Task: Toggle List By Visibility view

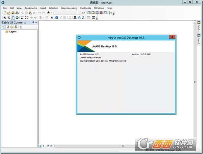Action: pos(12,27)
